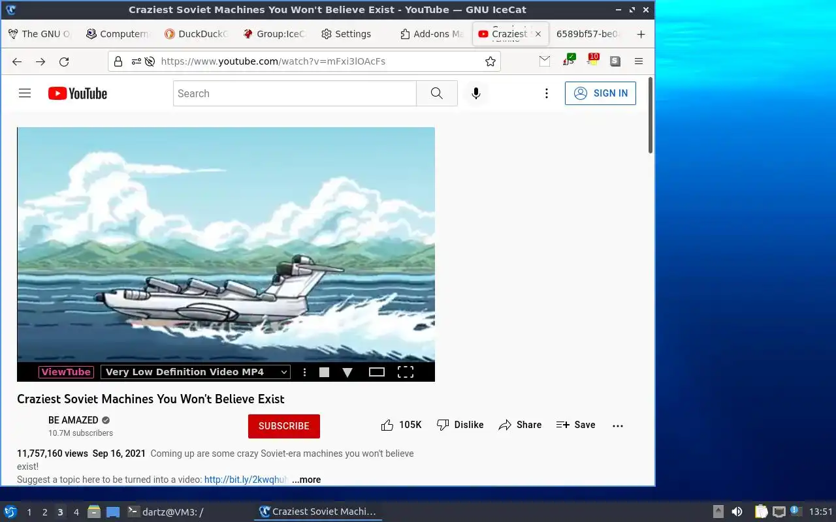The image size is (836, 522).
Task: Switch to workspace 1 in taskbar
Action: [29, 512]
